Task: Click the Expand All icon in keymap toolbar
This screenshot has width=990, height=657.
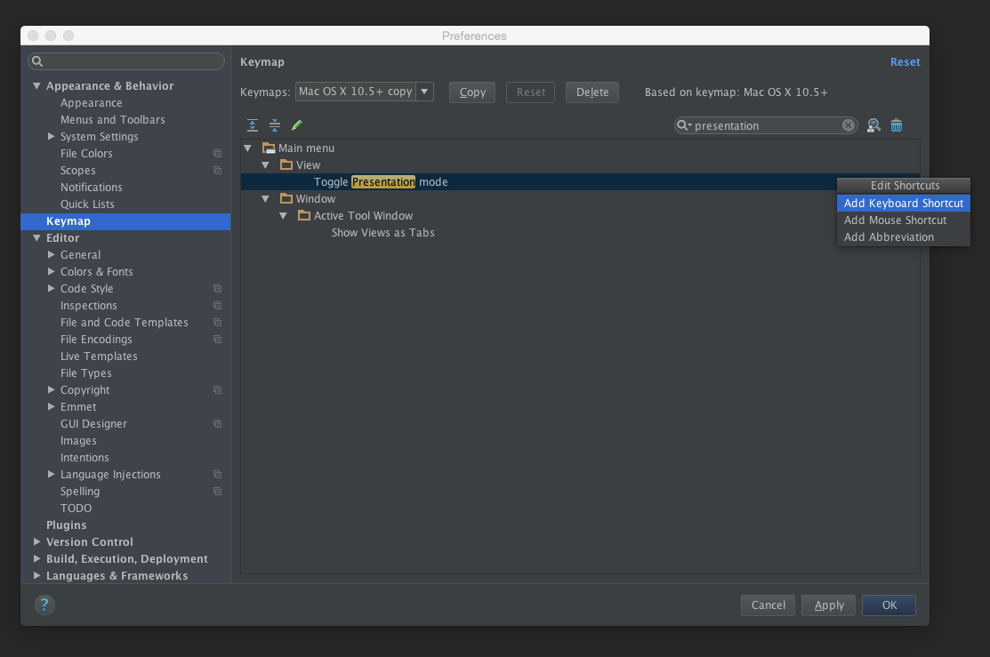Action: (253, 125)
